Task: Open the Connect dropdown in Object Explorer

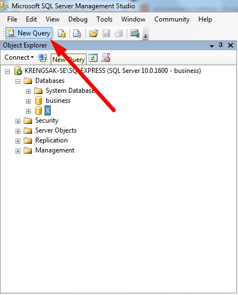Action: pyautogui.click(x=19, y=57)
